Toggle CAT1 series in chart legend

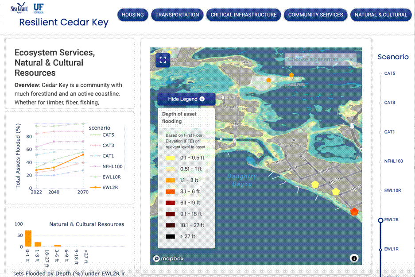pos(102,156)
